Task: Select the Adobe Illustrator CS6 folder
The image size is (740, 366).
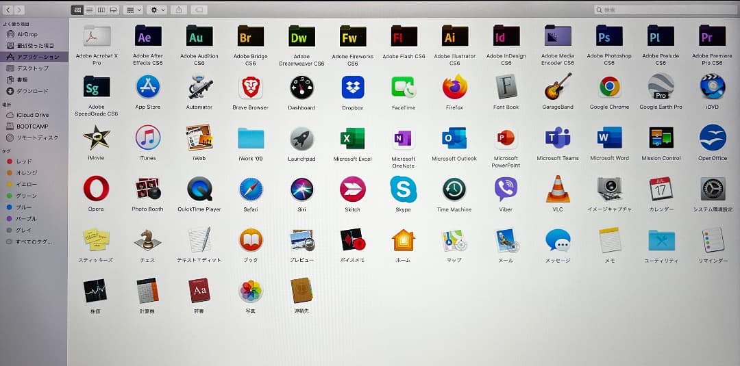Action: coord(455,36)
